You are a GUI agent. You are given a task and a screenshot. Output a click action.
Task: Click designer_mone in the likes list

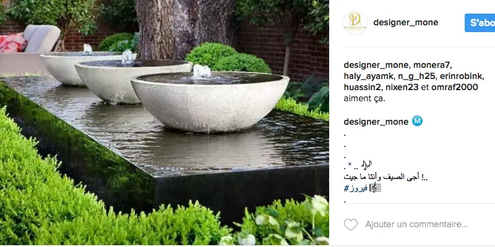tap(376, 65)
